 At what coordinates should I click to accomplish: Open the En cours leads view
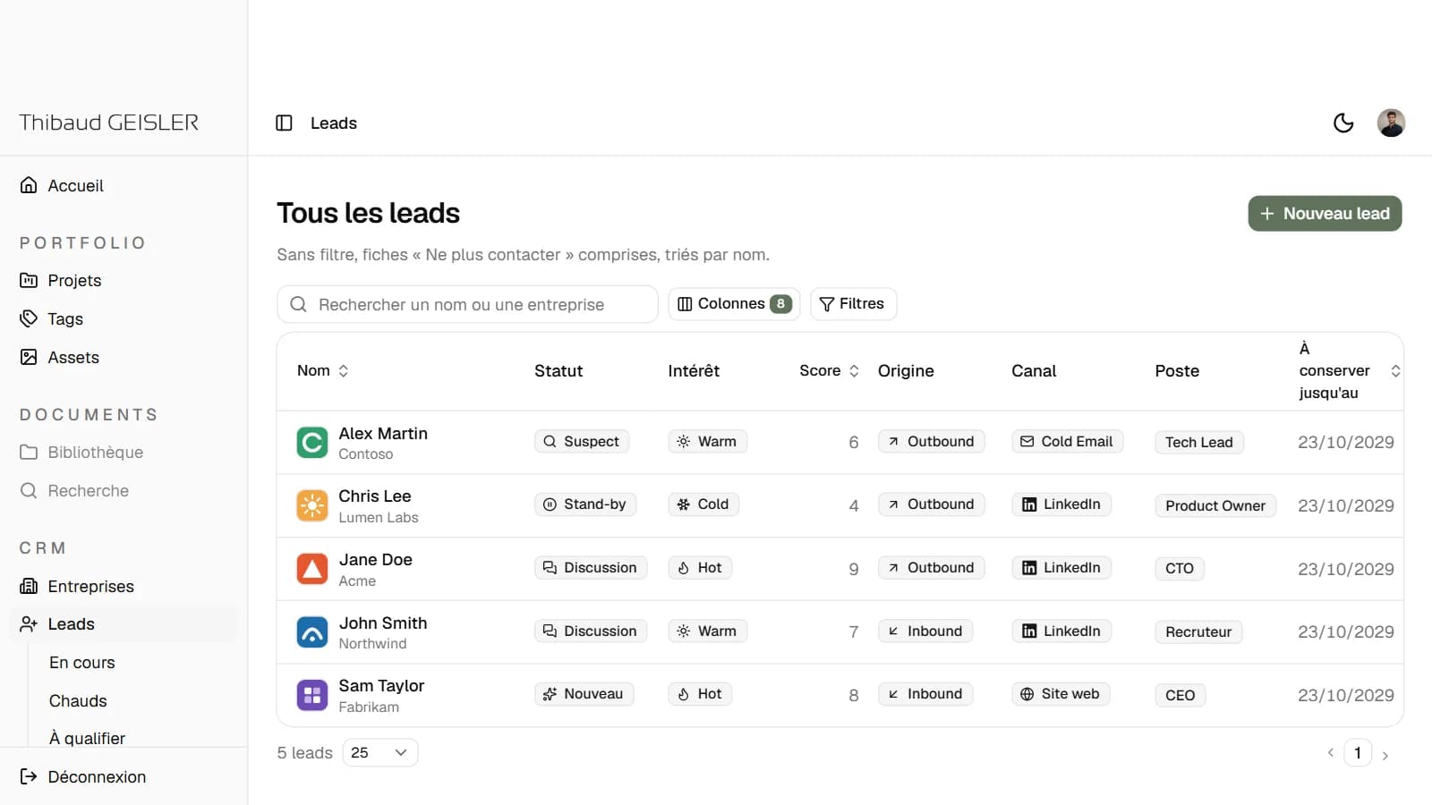[x=82, y=663]
